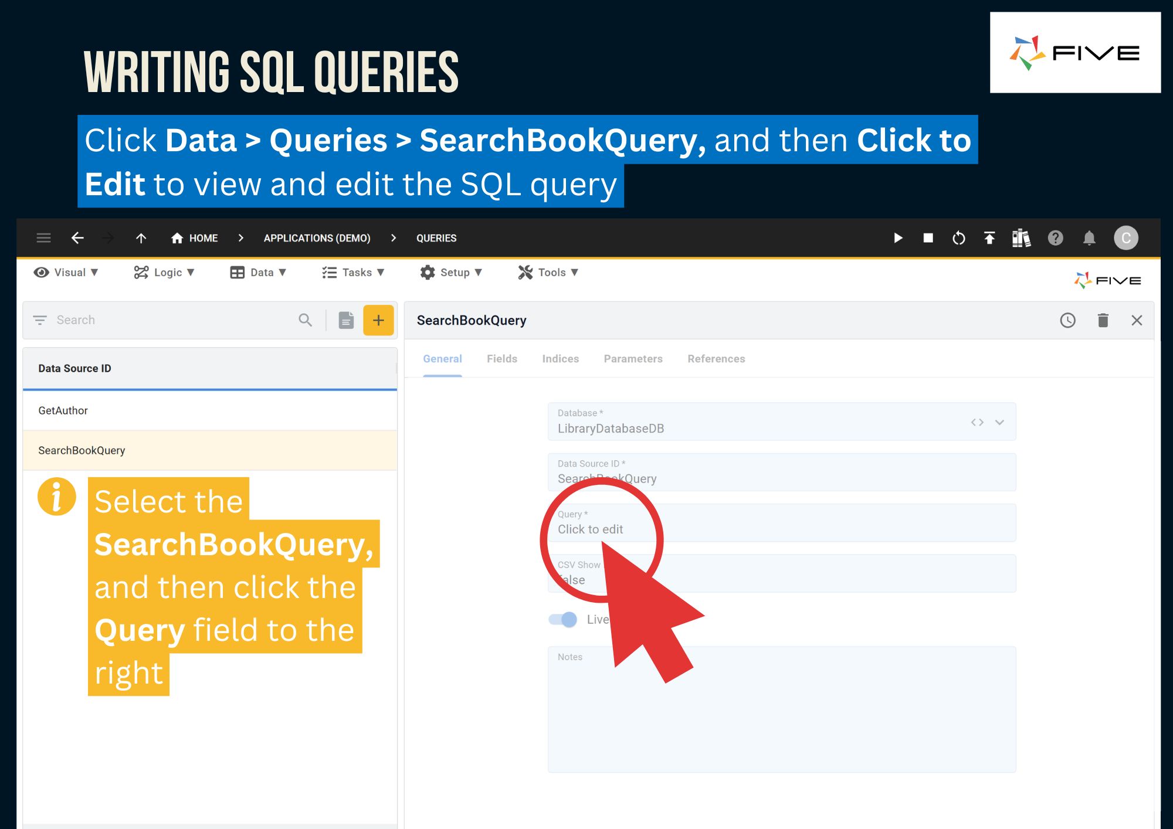Delete SearchBookQuery using the trash icon
Image resolution: width=1173 pixels, height=829 pixels.
pyautogui.click(x=1103, y=320)
